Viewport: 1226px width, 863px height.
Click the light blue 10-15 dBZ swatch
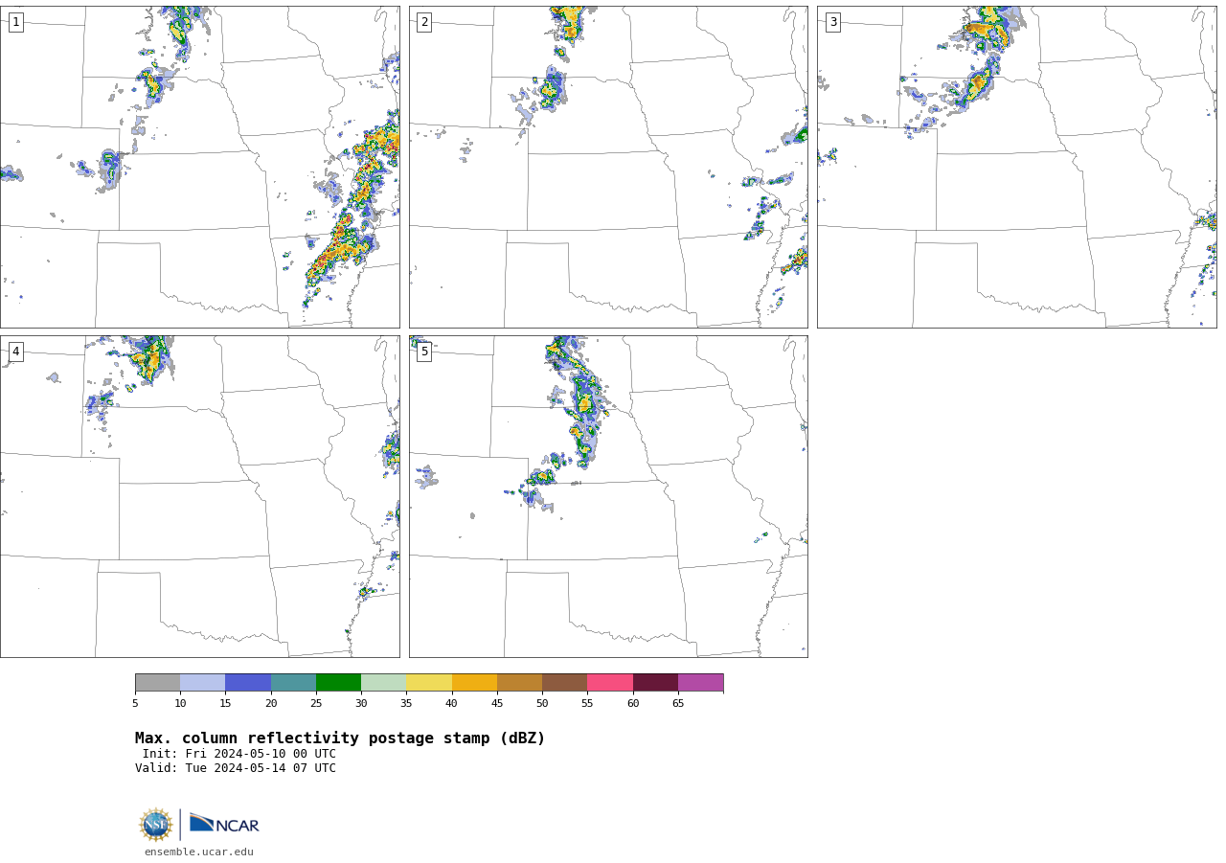pyautogui.click(x=202, y=682)
